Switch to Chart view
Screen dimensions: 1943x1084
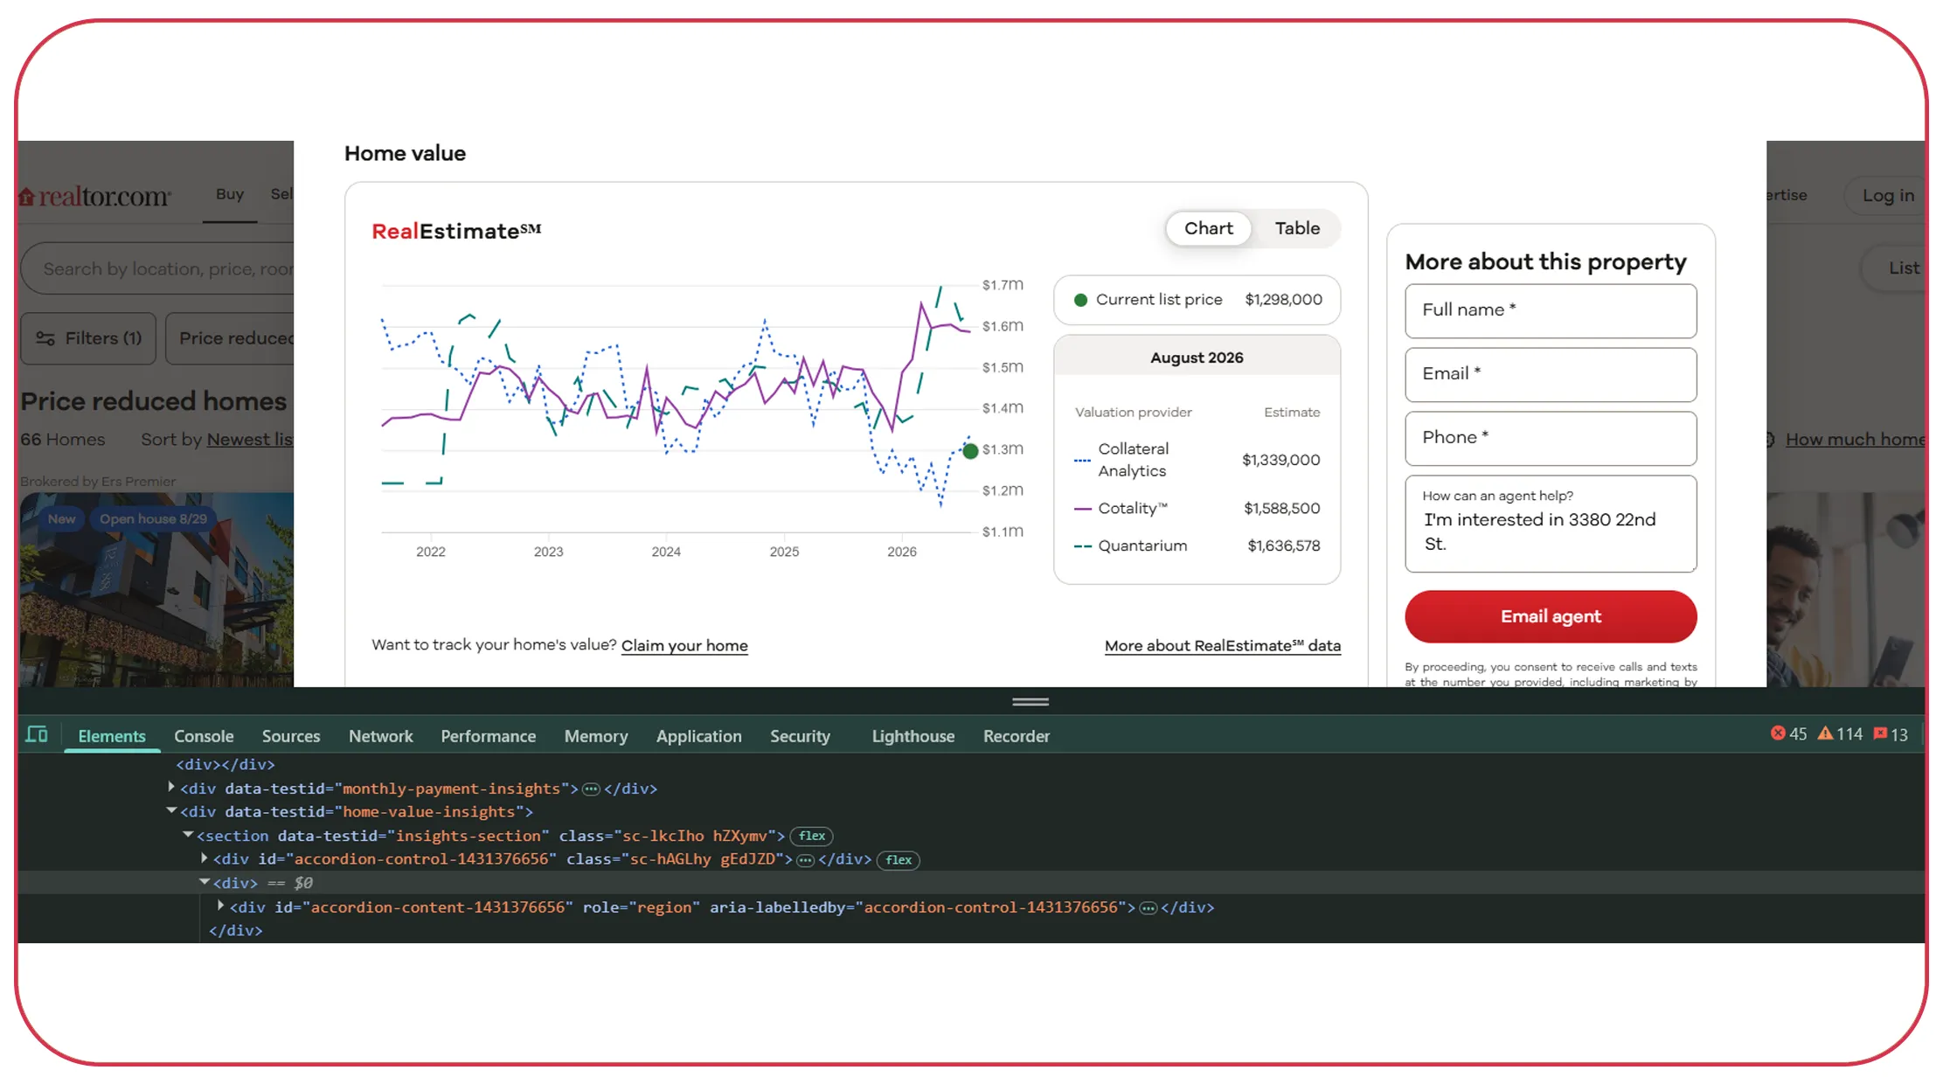point(1208,228)
